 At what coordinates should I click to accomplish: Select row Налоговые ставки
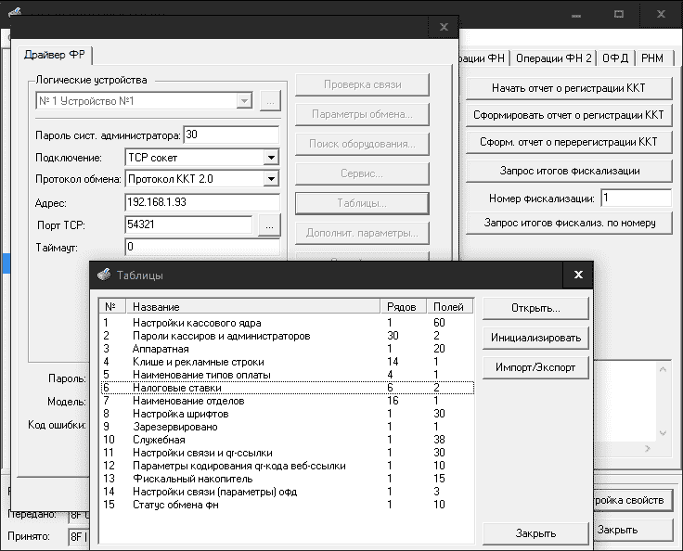[287, 388]
